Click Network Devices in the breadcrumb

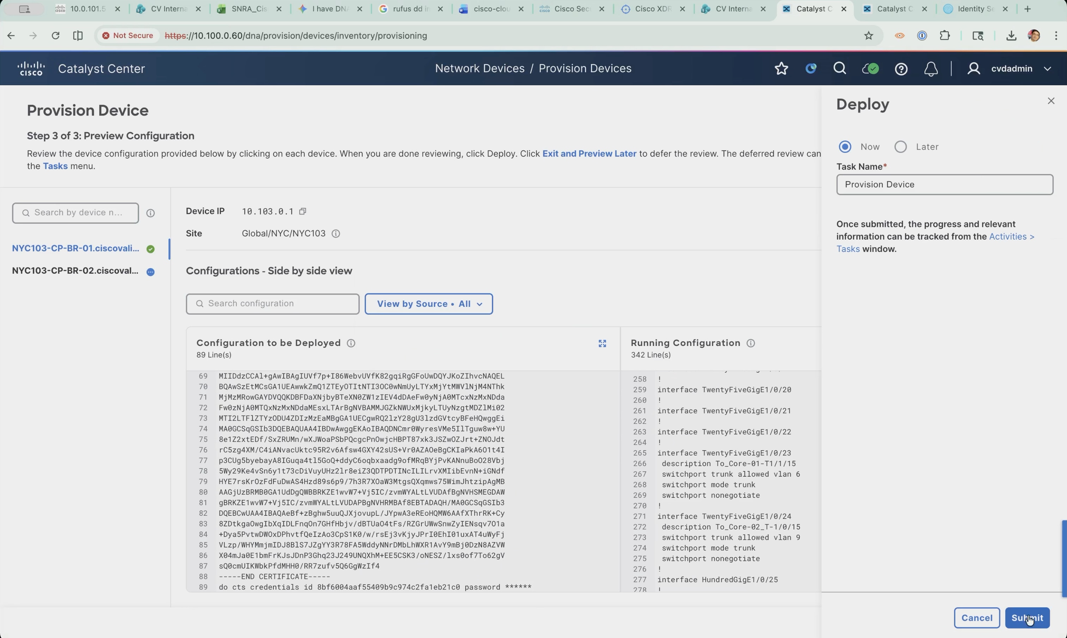(x=479, y=68)
